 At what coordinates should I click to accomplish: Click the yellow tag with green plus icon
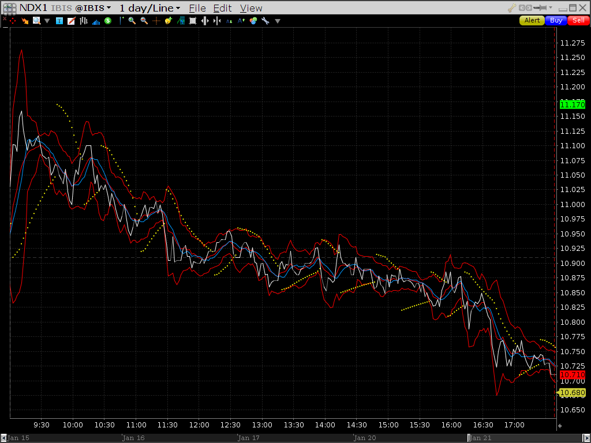(169, 21)
